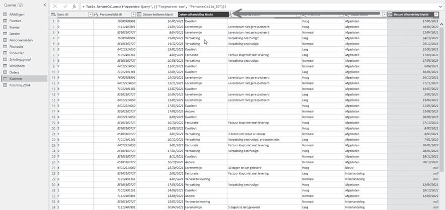Click the fx insert step icon

click(74, 6)
